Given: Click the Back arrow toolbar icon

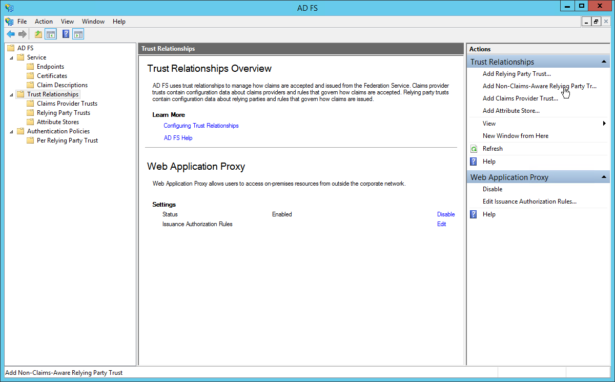Looking at the screenshot, I should [10, 34].
